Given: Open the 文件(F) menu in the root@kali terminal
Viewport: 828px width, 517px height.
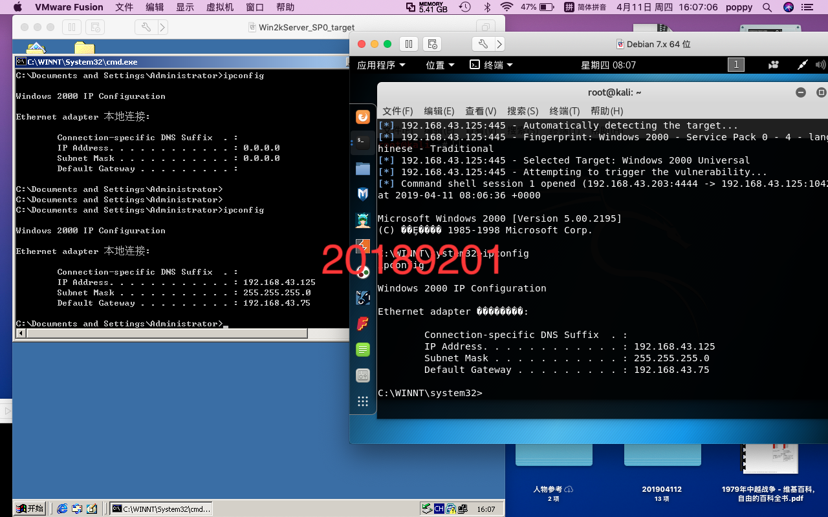Looking at the screenshot, I should pyautogui.click(x=397, y=111).
